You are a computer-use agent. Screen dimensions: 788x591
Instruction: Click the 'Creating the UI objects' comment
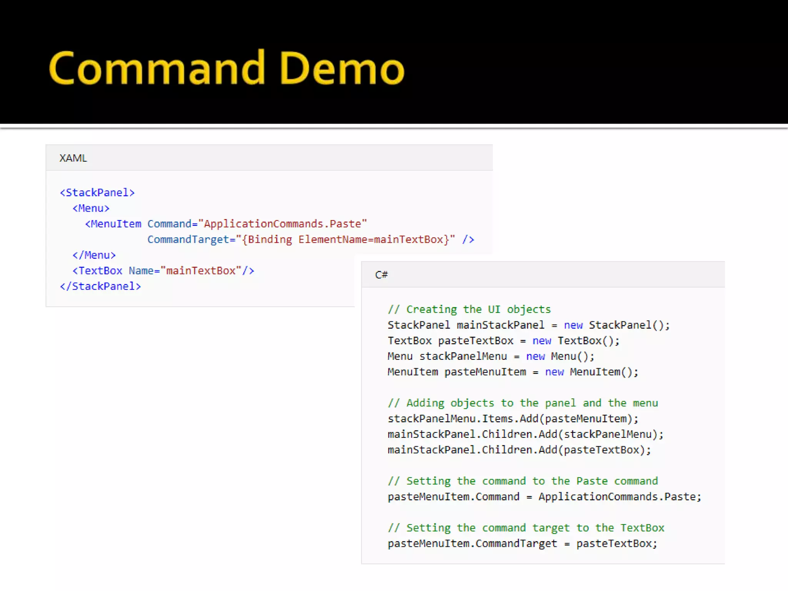tap(469, 309)
